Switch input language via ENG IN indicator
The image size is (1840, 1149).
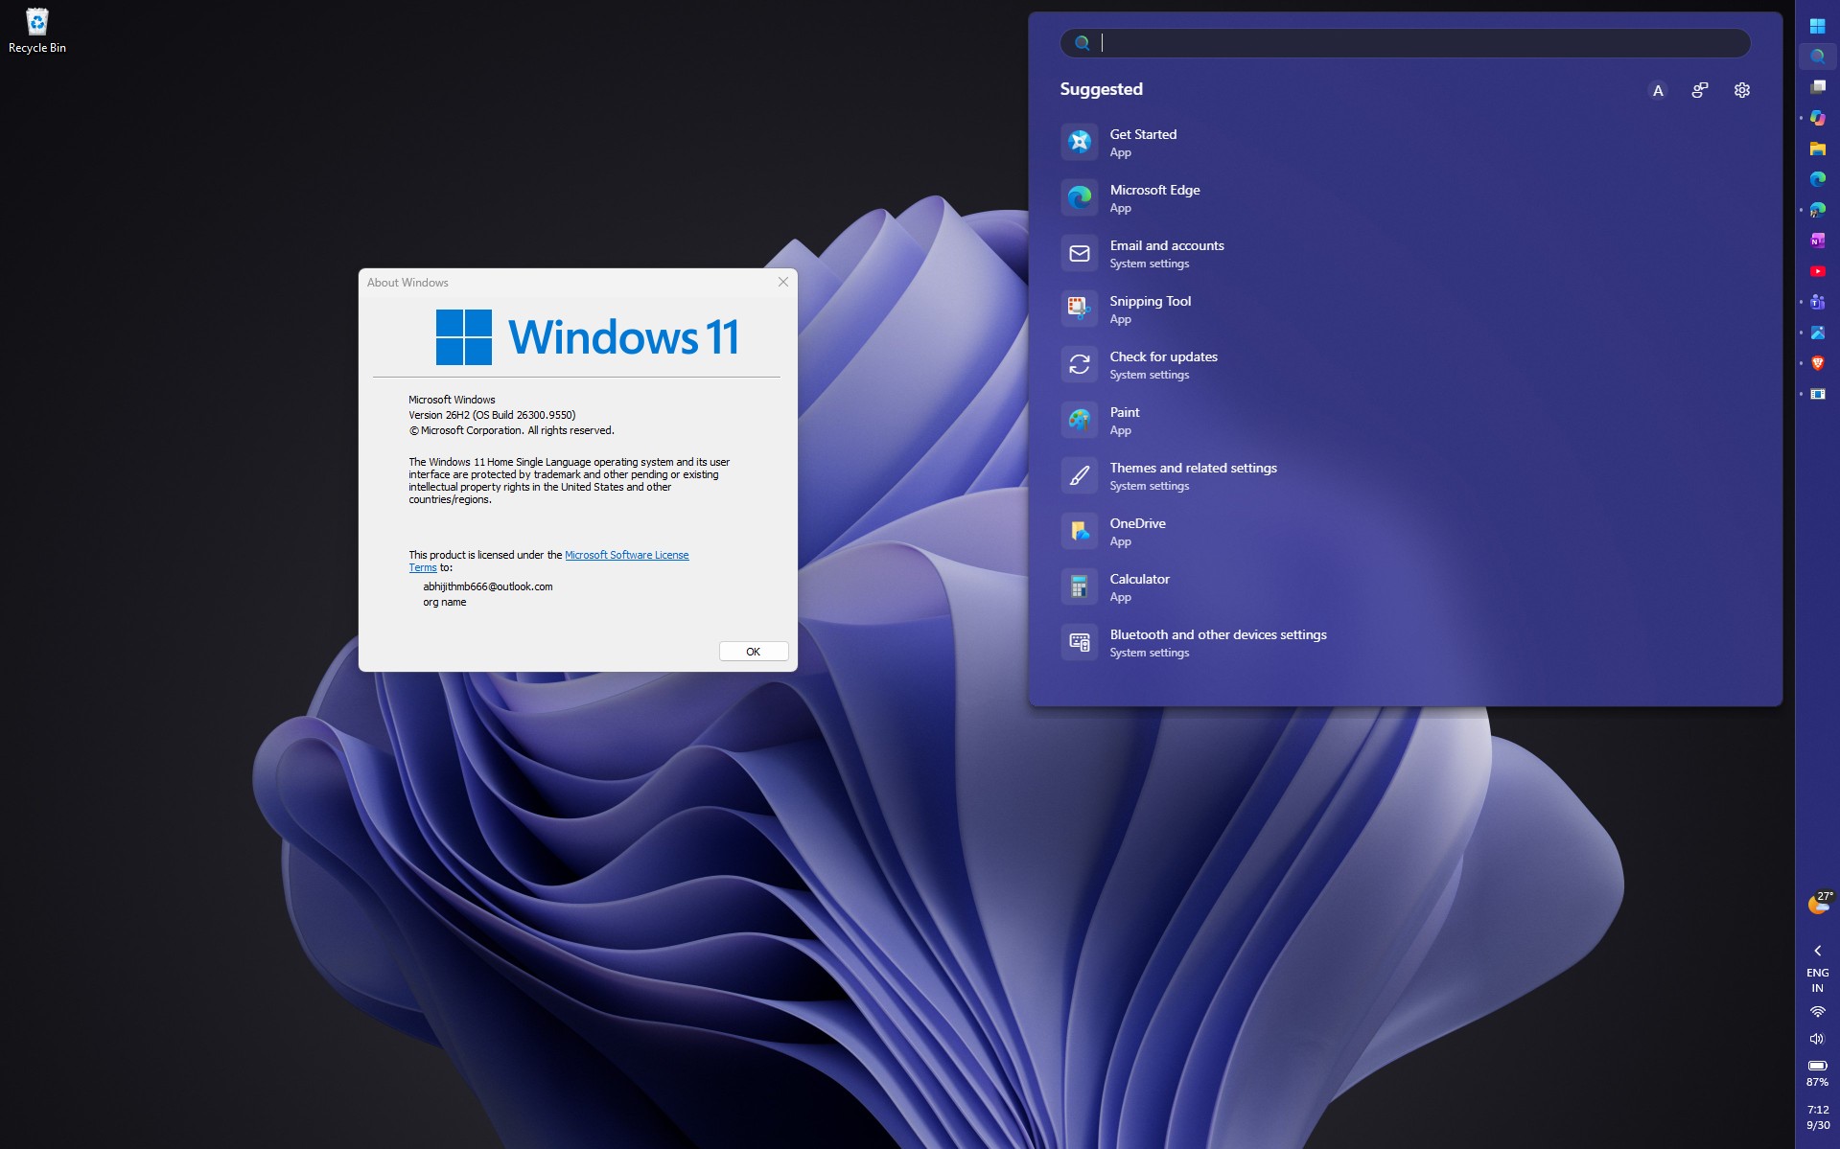[1817, 980]
